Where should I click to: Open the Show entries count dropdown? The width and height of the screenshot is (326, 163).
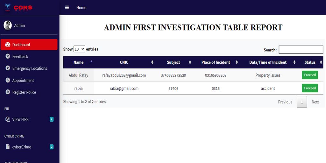point(79,49)
